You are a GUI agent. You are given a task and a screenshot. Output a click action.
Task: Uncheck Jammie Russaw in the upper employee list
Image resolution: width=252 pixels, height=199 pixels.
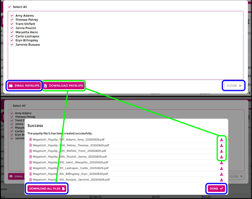click(12, 45)
